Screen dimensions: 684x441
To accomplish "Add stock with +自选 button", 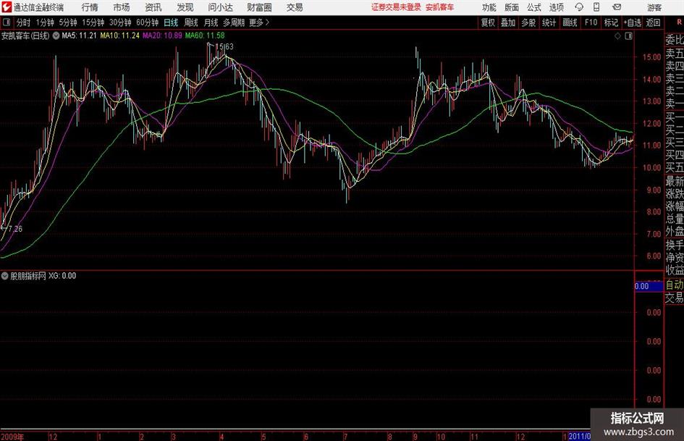I will 633,22.
